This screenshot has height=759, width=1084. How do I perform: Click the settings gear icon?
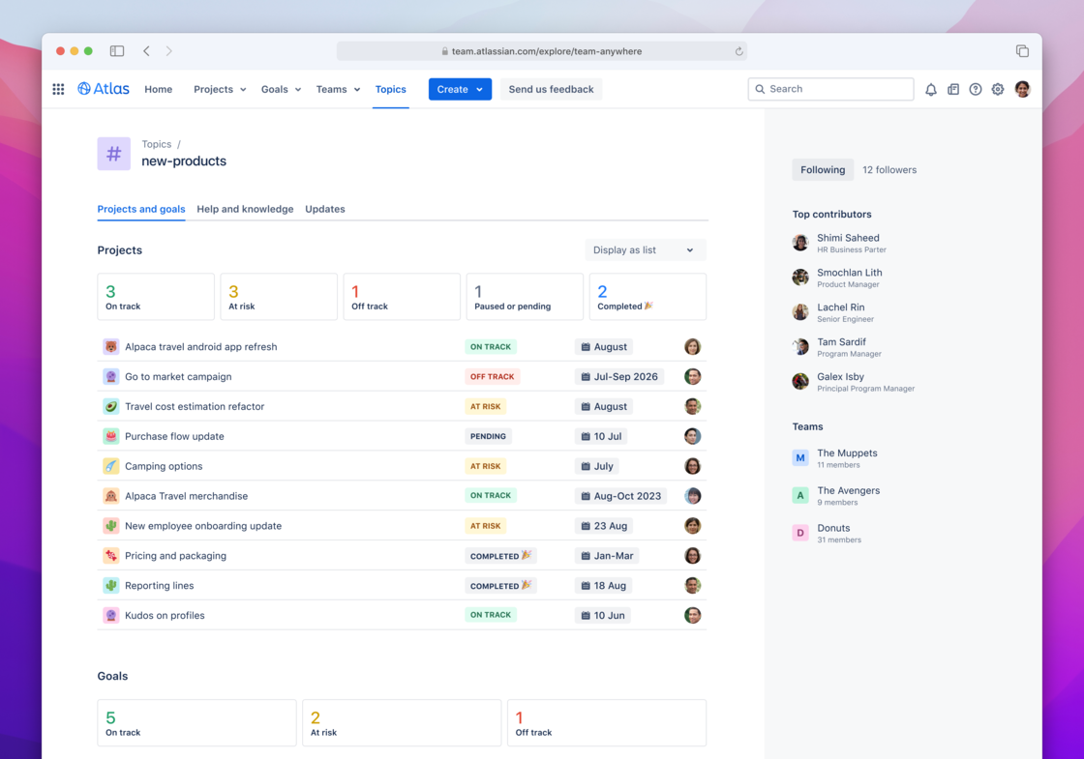(998, 89)
